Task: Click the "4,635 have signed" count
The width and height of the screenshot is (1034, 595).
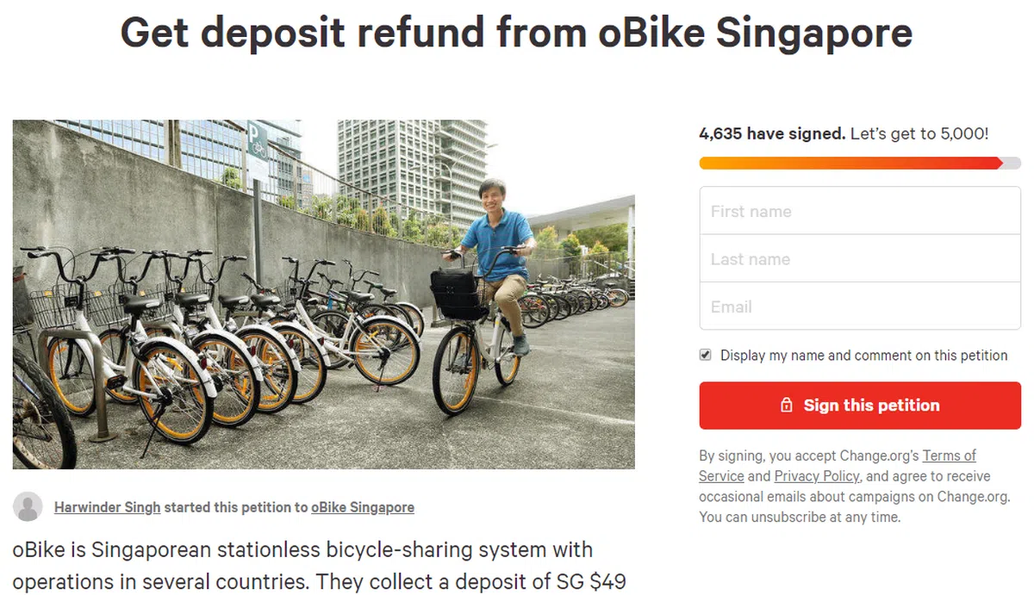Action: coord(771,133)
